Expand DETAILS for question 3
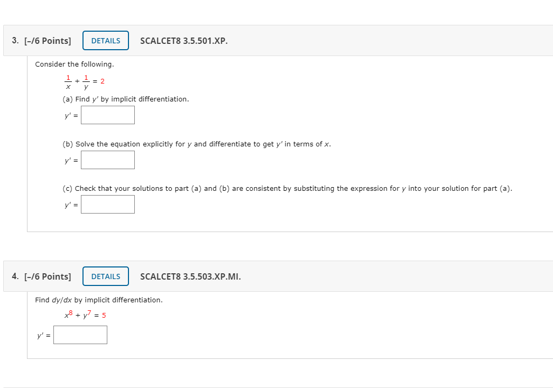553x388 pixels. pos(105,40)
